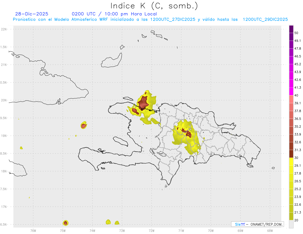303x234 pixels.
Task: Click the "73W" longitude label
Action: [122, 230]
